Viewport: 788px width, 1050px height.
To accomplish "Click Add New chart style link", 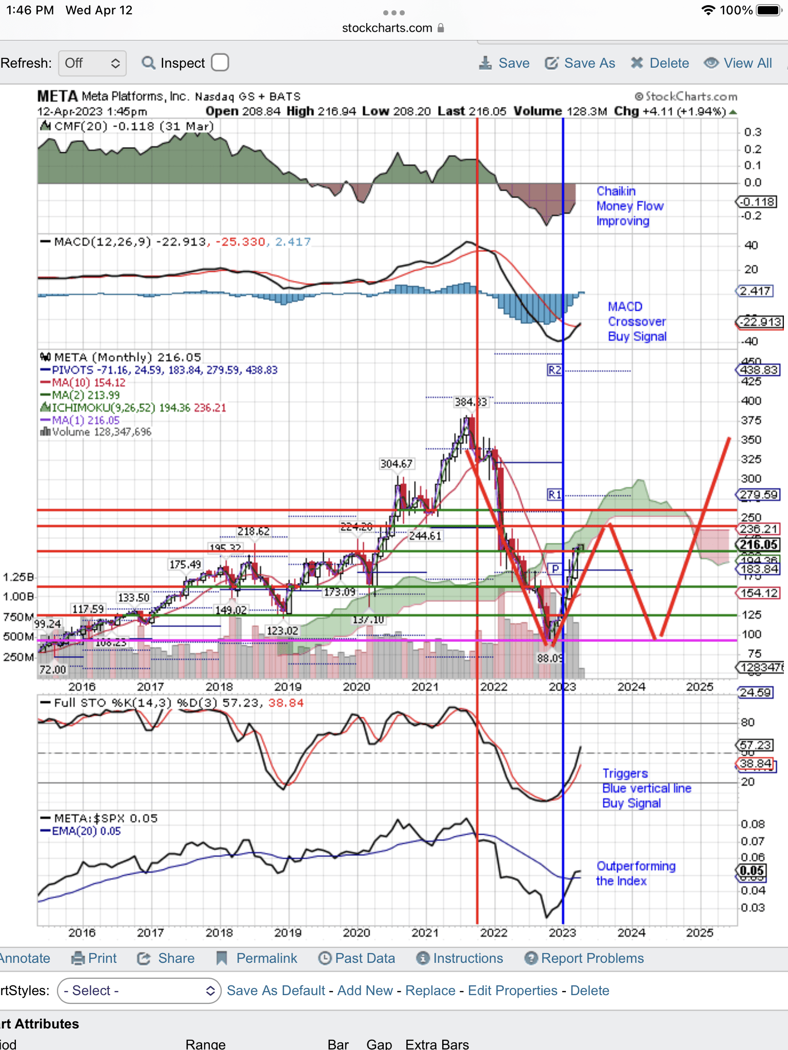I will (365, 991).
